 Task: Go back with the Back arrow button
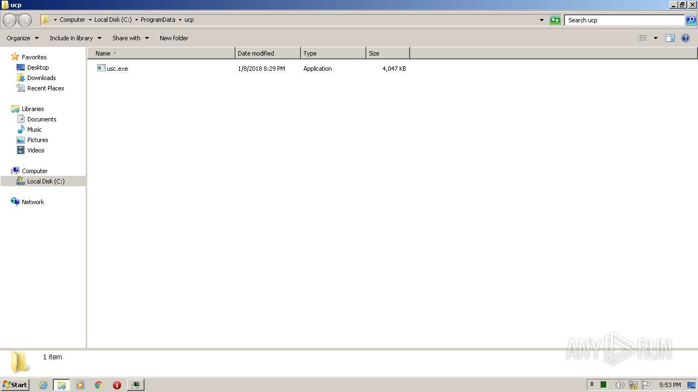coord(9,20)
